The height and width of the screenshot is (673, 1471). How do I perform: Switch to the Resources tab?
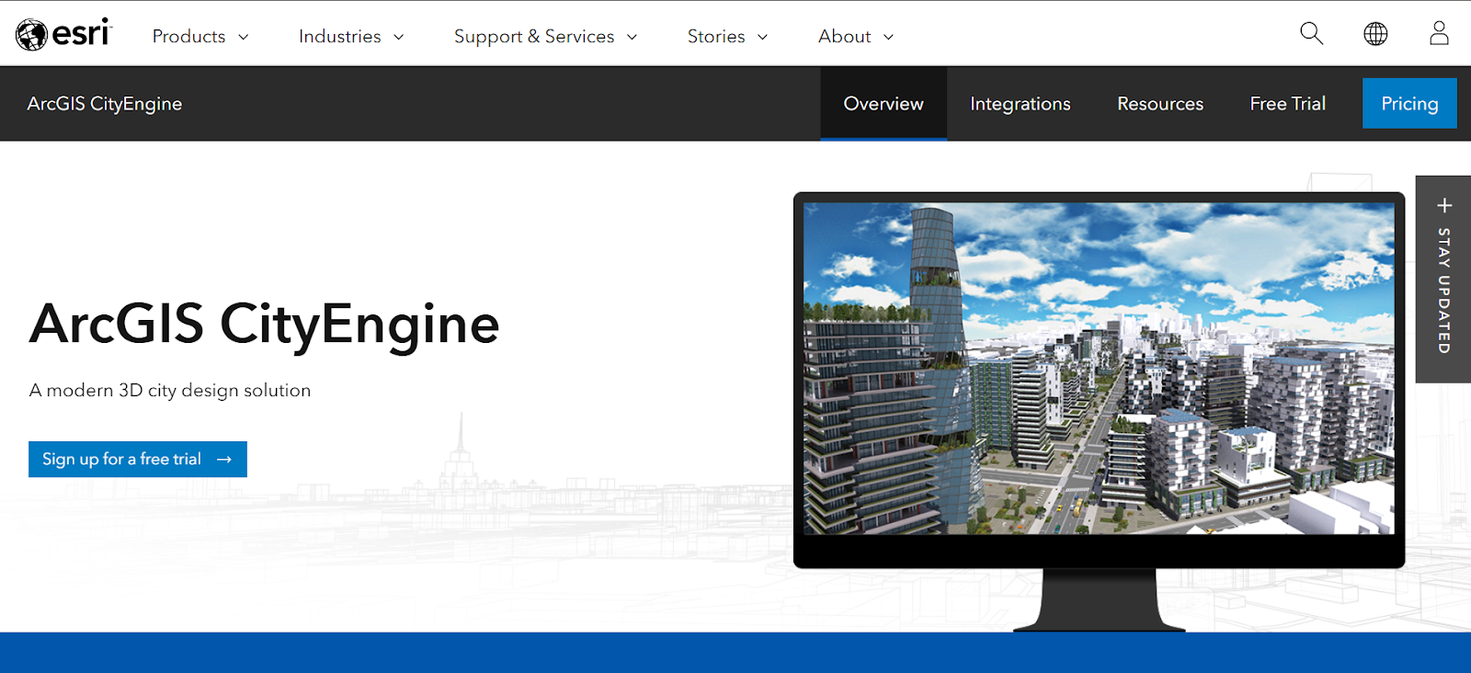1160,104
